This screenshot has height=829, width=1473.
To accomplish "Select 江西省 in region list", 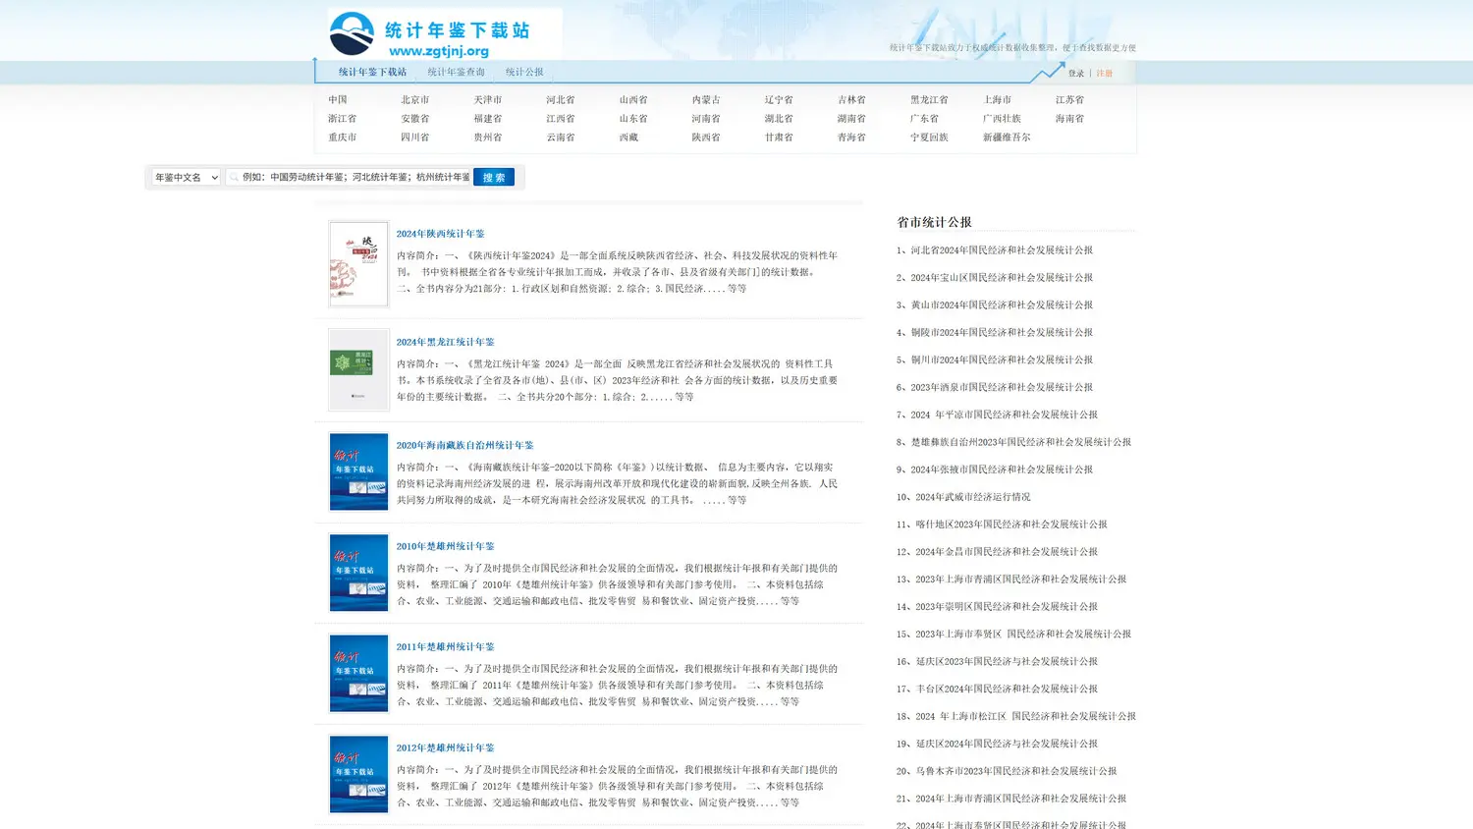I will [561, 119].
